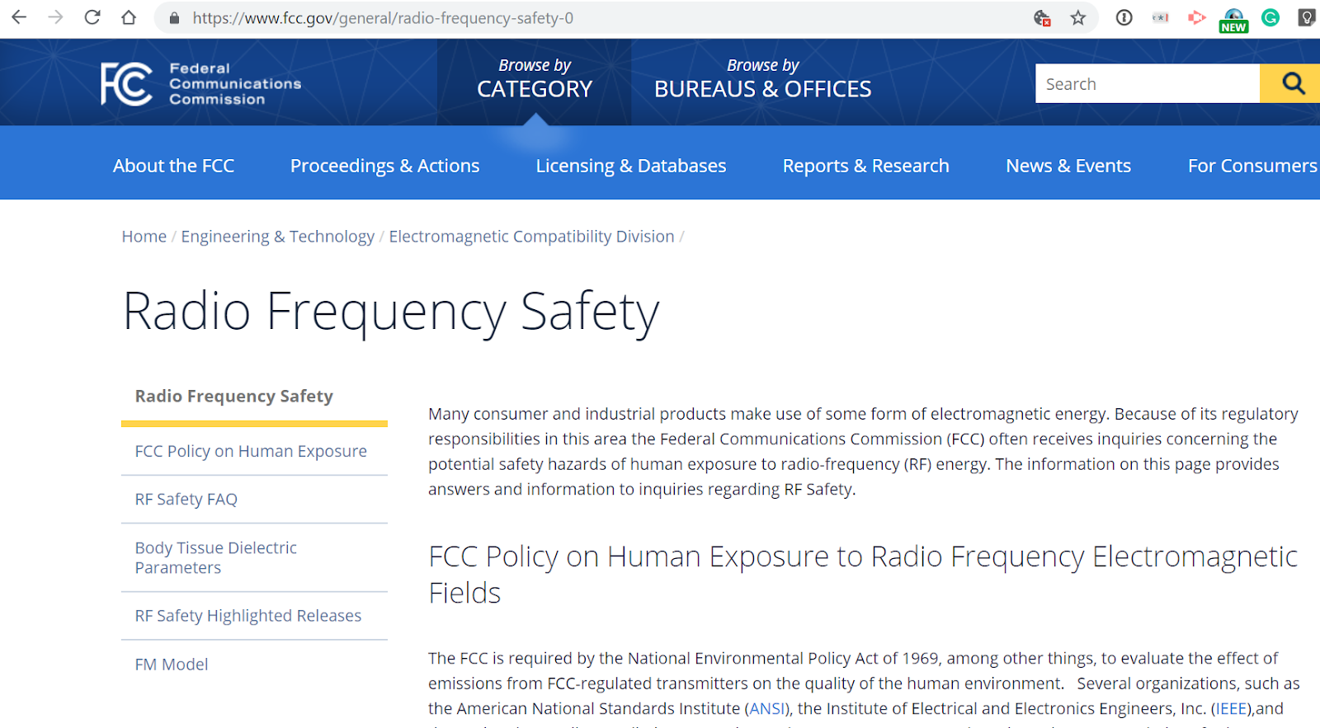Open Body Tissue Dielectric Parameters link

216,557
